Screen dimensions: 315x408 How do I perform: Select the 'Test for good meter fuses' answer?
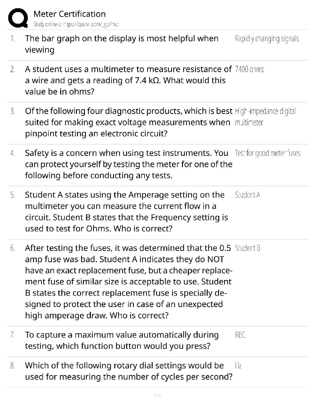pyautogui.click(x=268, y=154)
